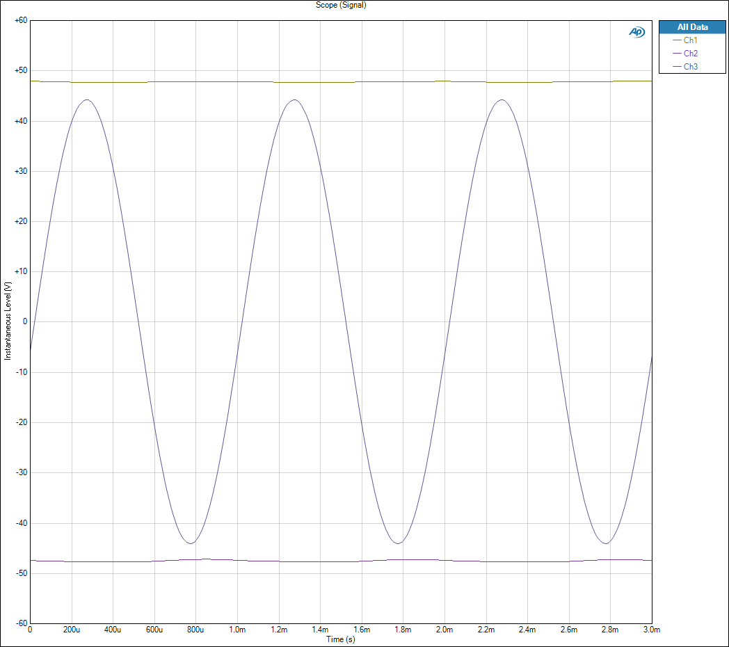Click the +50 Y-axis value
Screen dimensions: 729x647
click(x=21, y=71)
